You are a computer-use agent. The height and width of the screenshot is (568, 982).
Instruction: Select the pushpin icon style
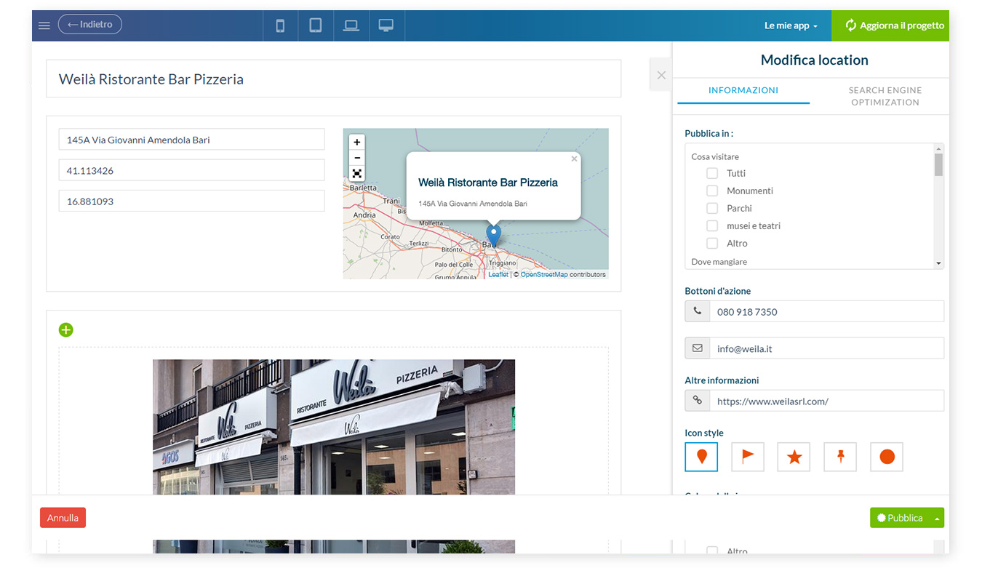click(840, 457)
